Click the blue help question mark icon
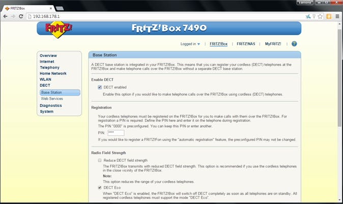The height and width of the screenshot is (204, 343). coord(294,44)
